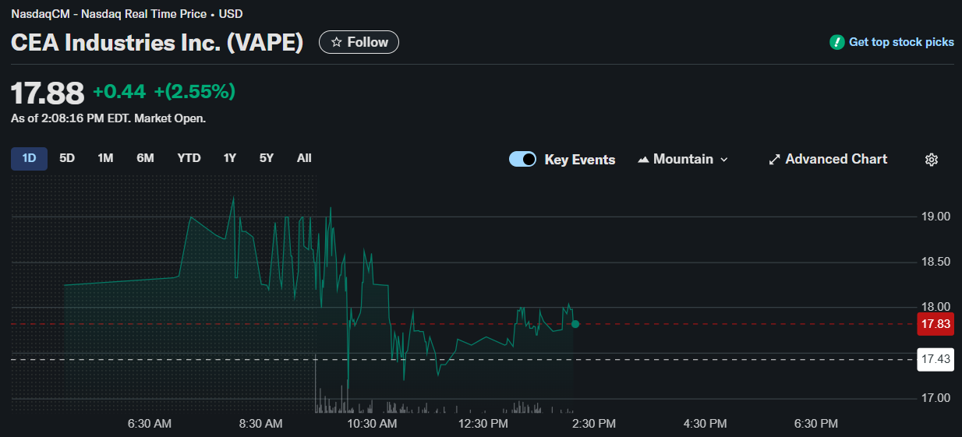The height and width of the screenshot is (437, 962).
Task: Click the mountain chart type icon
Action: [643, 159]
